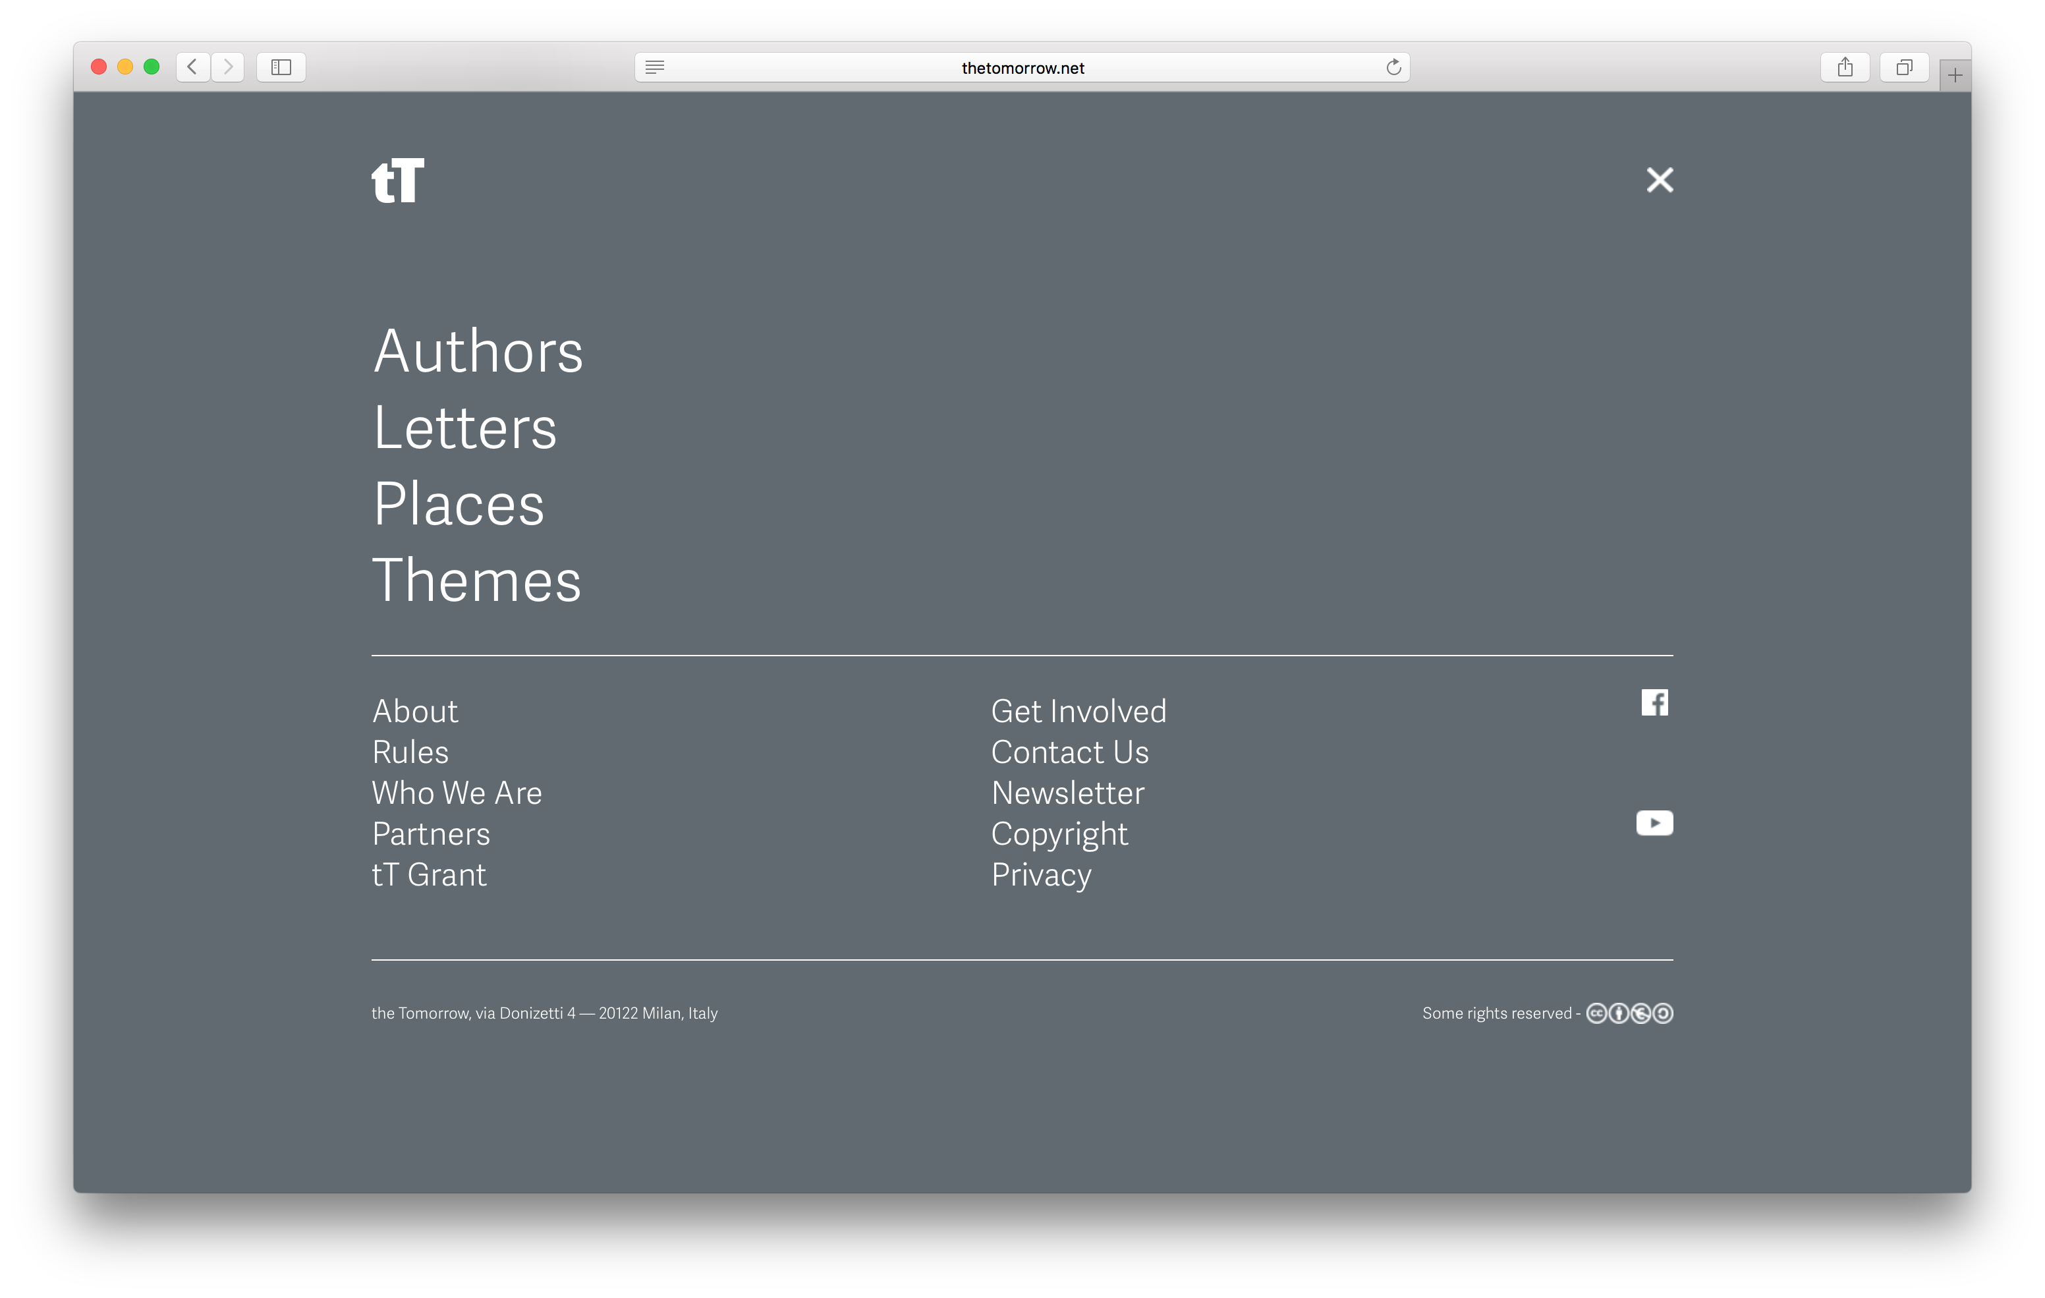The image size is (2045, 1298).
Task: Navigate to Themes
Action: pyautogui.click(x=476, y=580)
